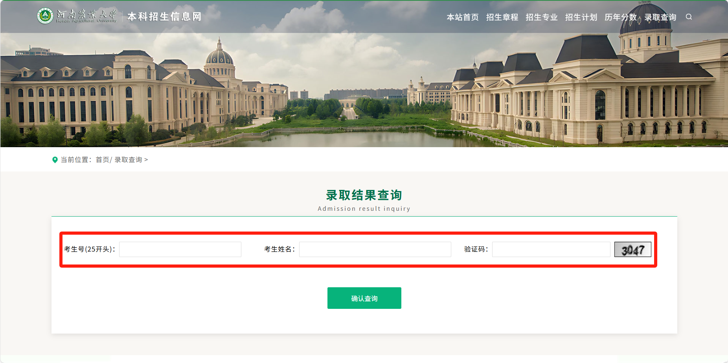Screen dimensions: 728x363
Task: Focus the 考生号 input field
Action: [180, 250]
